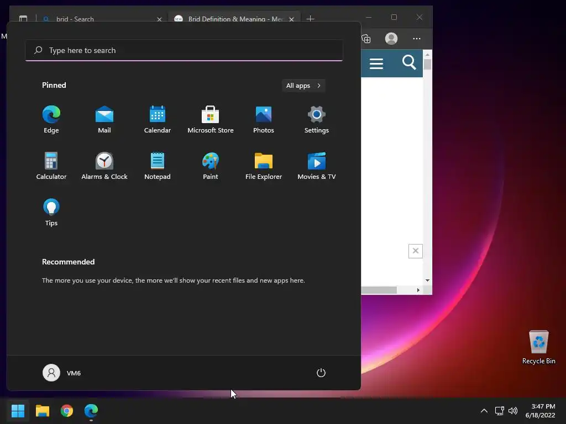Launch Movies & TV
Image resolution: width=566 pixels, height=424 pixels.
click(x=317, y=166)
